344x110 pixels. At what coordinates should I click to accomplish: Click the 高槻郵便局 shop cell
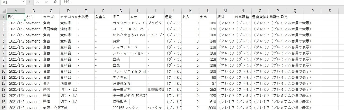(x=156, y=89)
